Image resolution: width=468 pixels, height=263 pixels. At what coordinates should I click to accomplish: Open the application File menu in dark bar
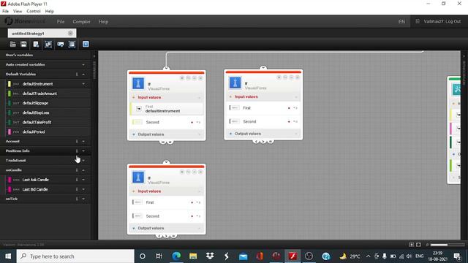coord(61,21)
